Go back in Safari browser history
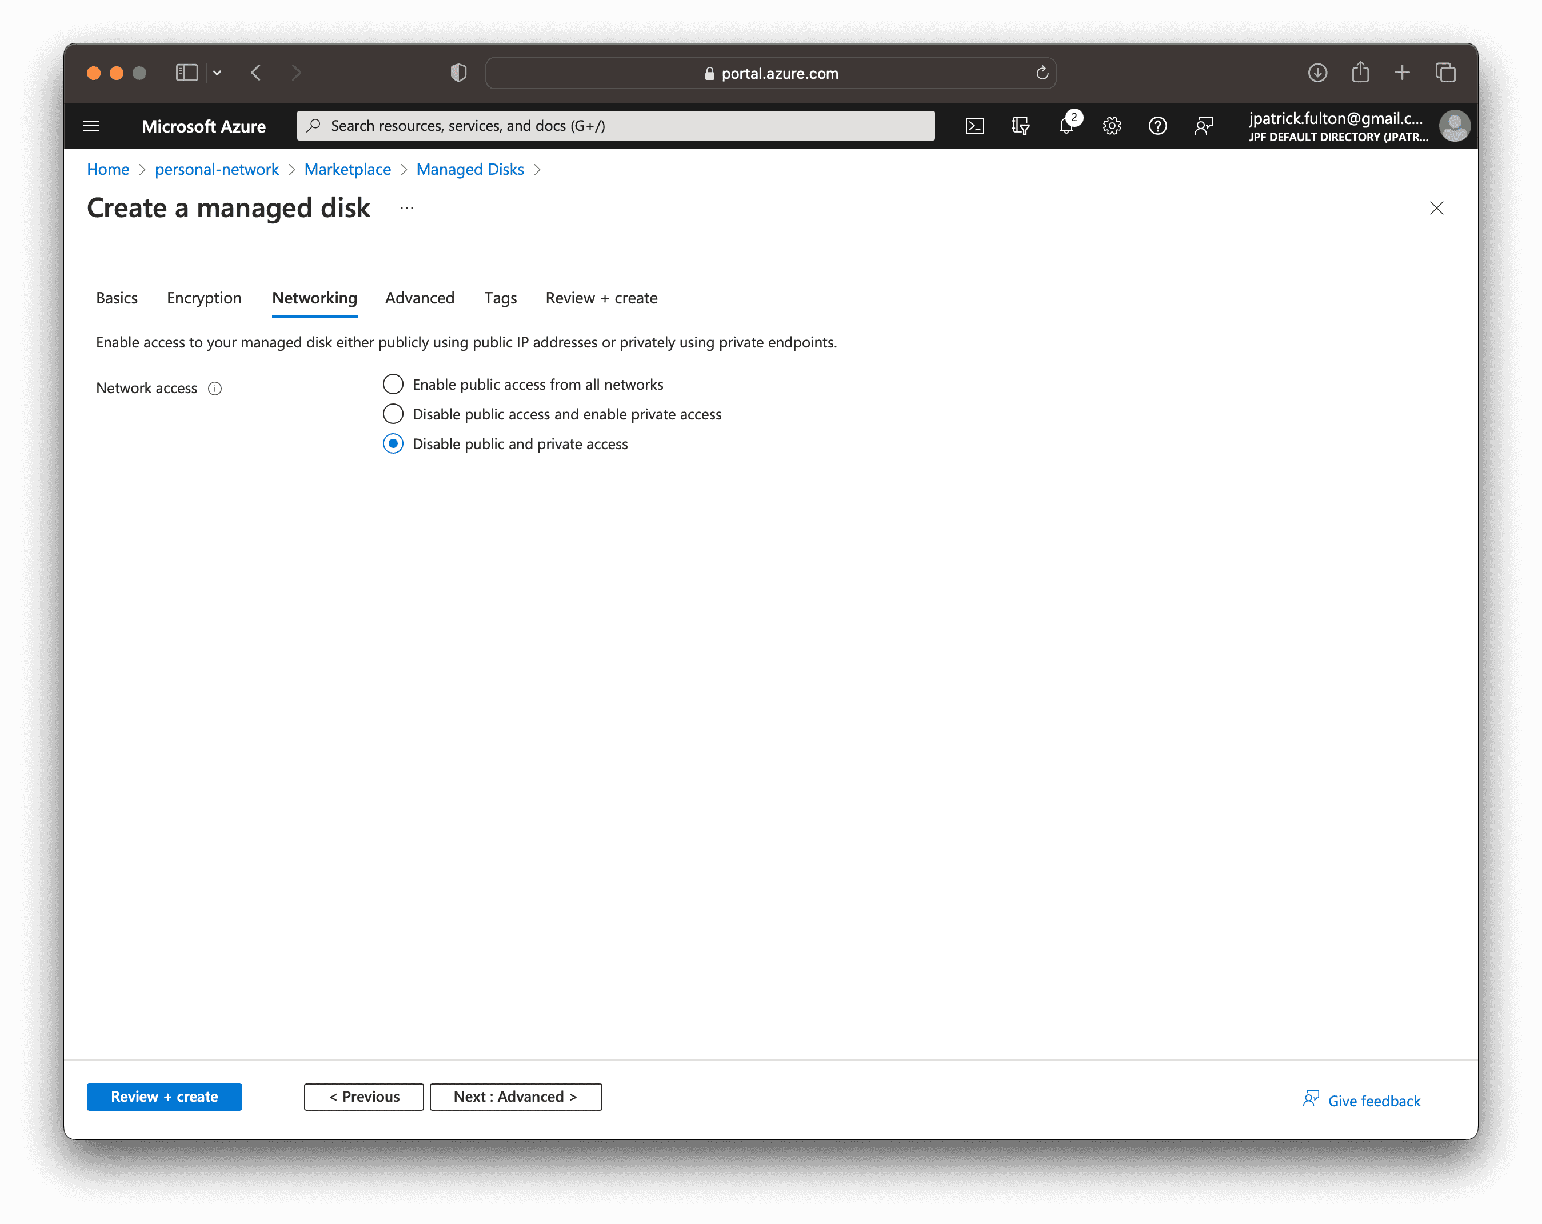The width and height of the screenshot is (1542, 1224). [x=256, y=73]
